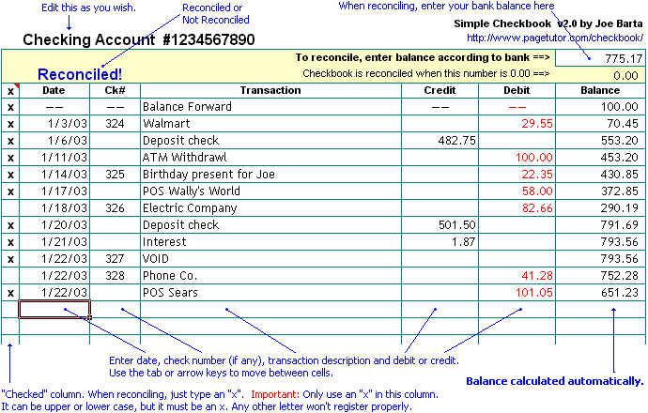Screen dimensions: 648x413
Task: Select the Transaction column header
Action: click(x=270, y=90)
